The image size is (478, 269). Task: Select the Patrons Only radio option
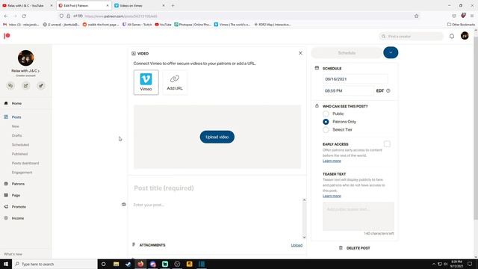pos(326,122)
